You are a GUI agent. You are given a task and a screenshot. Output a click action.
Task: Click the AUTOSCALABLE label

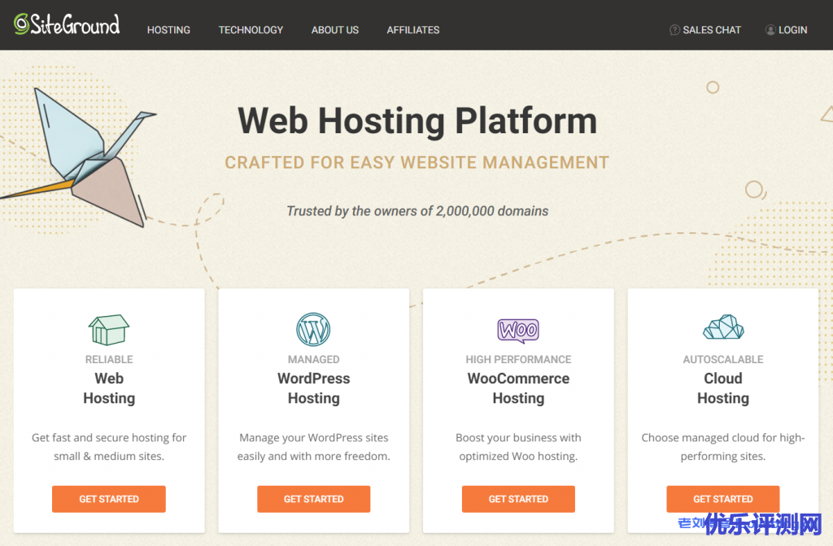723,359
